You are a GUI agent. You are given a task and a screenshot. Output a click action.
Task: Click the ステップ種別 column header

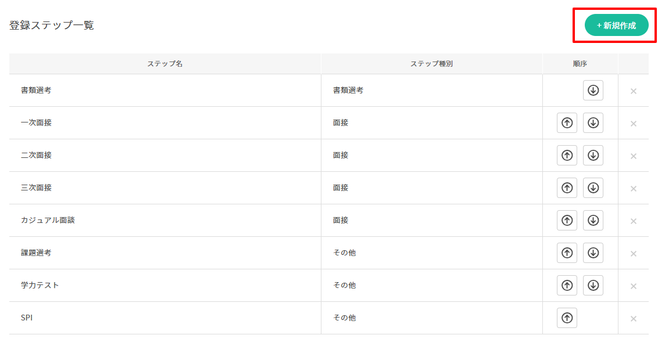(x=431, y=64)
